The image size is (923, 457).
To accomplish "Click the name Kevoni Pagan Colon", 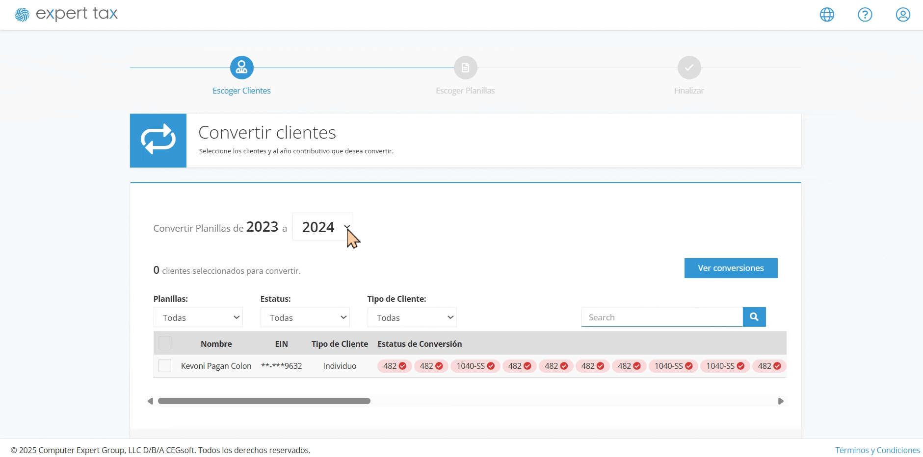I will click(x=216, y=366).
